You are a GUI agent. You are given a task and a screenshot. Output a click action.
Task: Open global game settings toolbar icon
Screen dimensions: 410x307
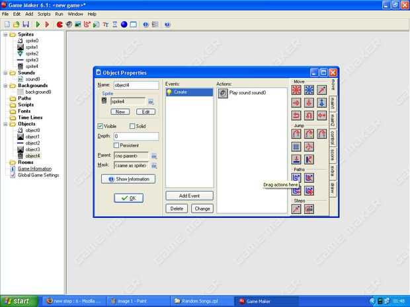[155, 24]
